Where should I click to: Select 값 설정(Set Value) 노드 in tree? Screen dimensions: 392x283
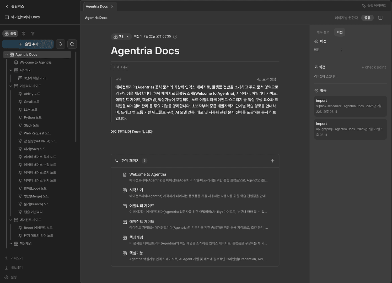tap(40, 141)
